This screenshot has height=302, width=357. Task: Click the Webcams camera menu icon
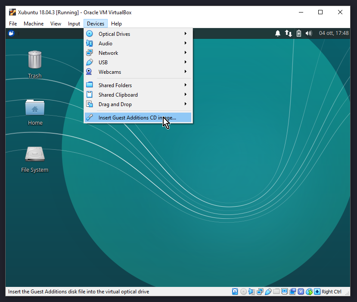click(x=89, y=72)
